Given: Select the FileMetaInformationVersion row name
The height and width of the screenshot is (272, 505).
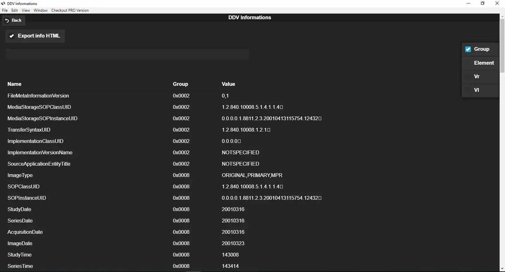Looking at the screenshot, I should pos(38,96).
